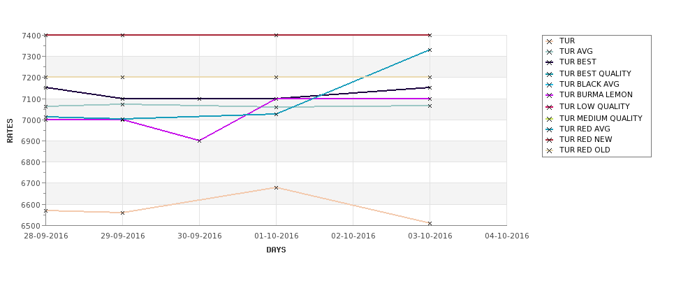The height and width of the screenshot is (300, 681).
Task: Click the TUR RED OLD legend marker
Action: [550, 150]
